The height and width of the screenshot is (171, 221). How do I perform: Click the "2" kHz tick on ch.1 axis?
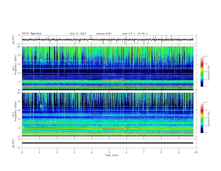[20, 82]
